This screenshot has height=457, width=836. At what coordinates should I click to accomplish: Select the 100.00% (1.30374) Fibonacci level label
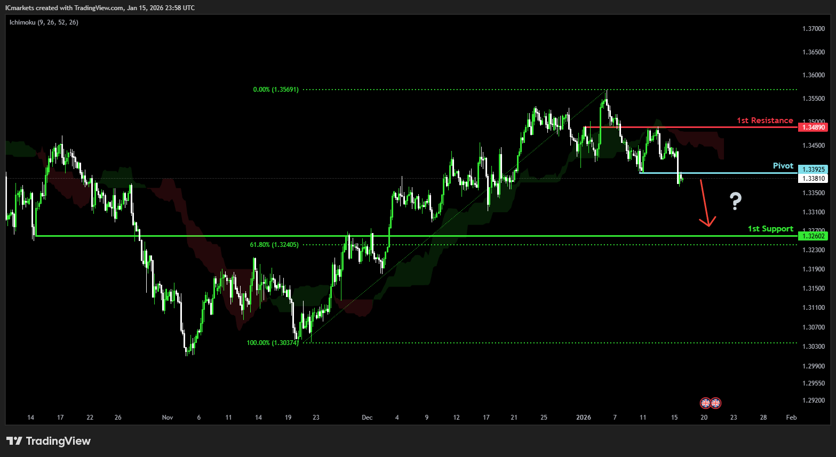point(273,343)
